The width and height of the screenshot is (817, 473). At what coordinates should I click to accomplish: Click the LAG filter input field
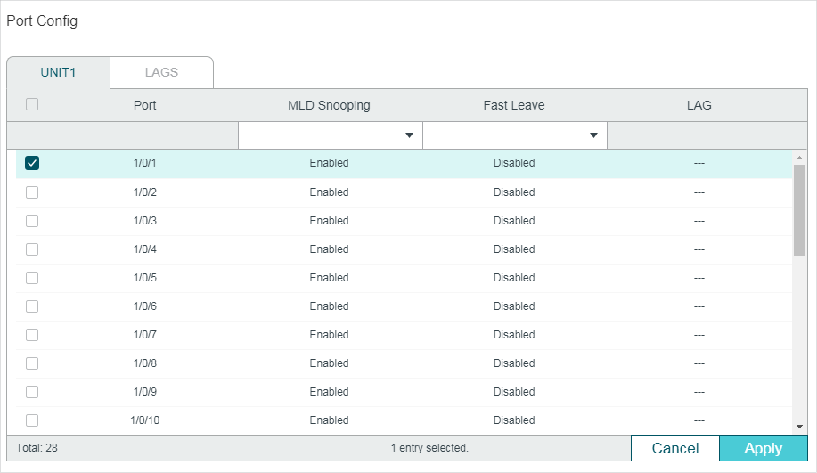point(699,135)
